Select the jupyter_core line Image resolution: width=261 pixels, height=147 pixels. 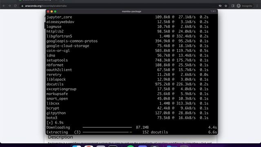pos(127,17)
